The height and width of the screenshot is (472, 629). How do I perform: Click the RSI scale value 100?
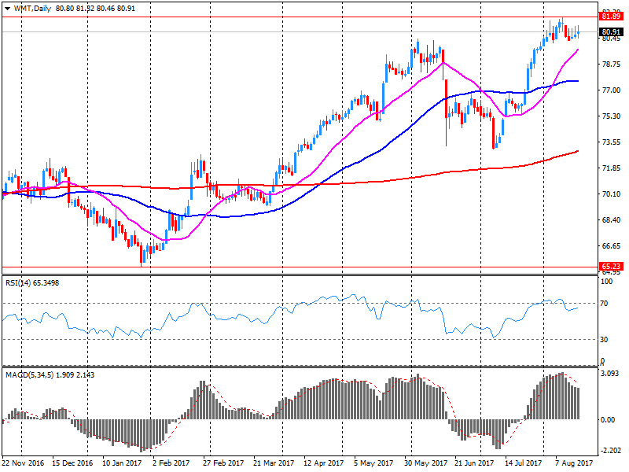click(x=606, y=282)
